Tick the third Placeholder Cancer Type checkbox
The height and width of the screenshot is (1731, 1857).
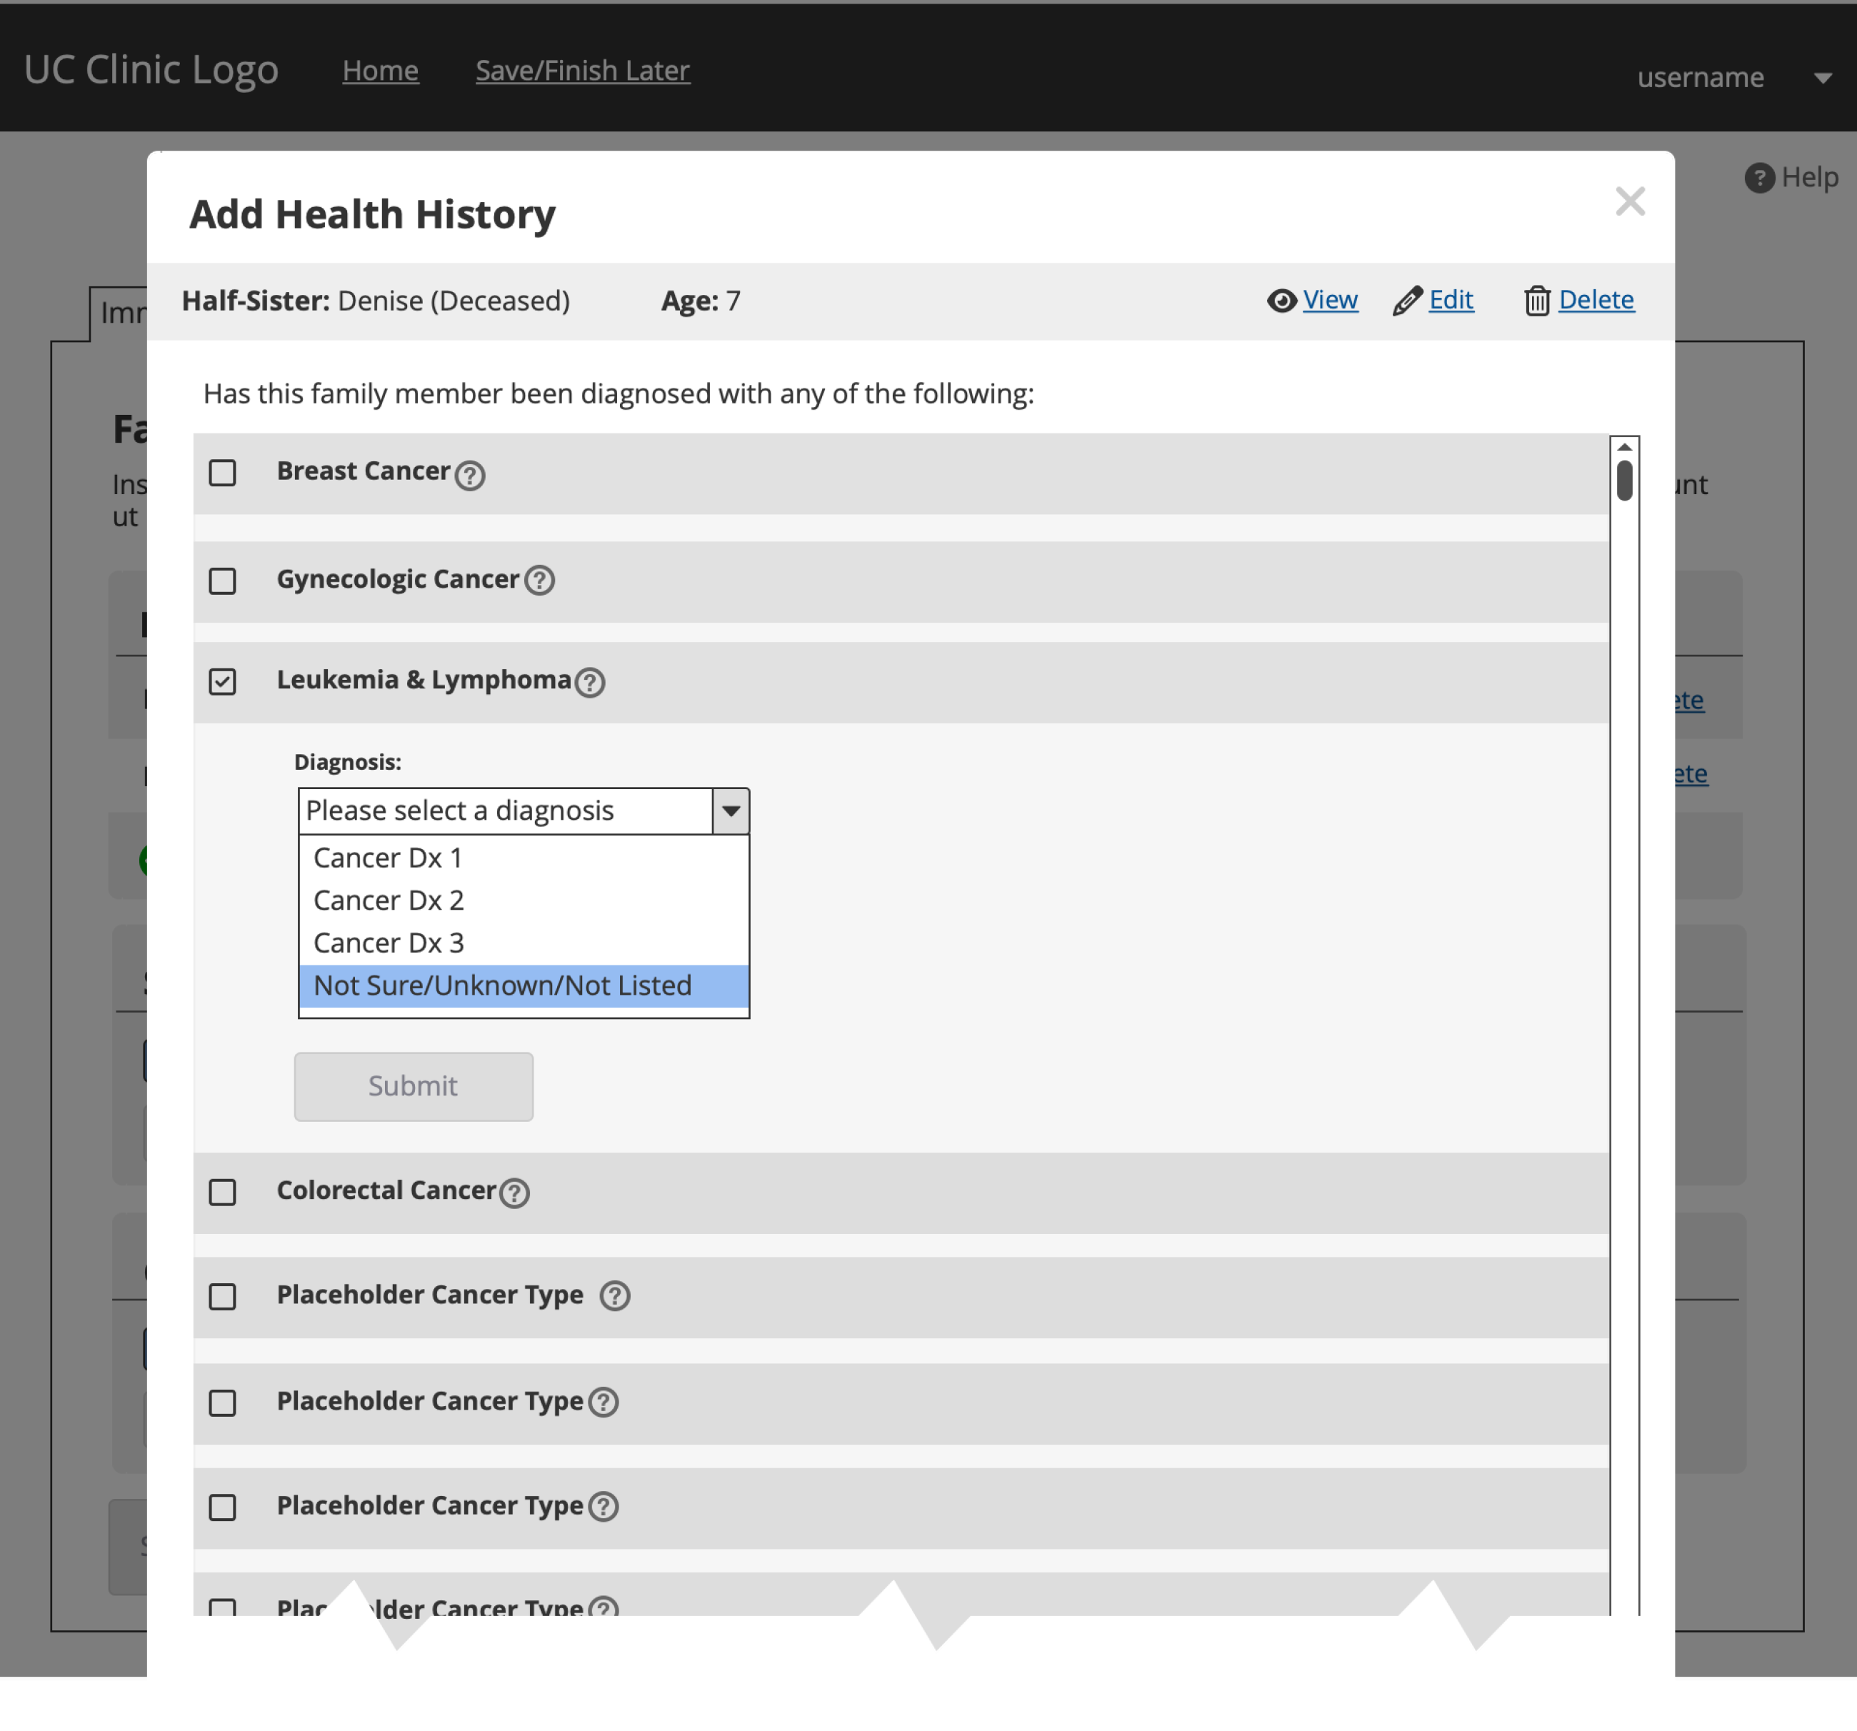pyautogui.click(x=222, y=1507)
